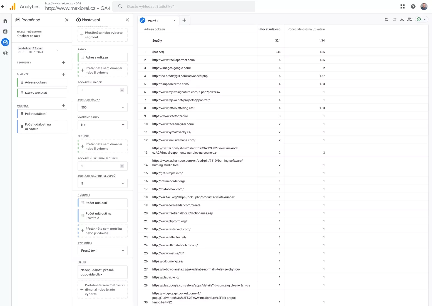Open the user account avatar

click(424, 6)
